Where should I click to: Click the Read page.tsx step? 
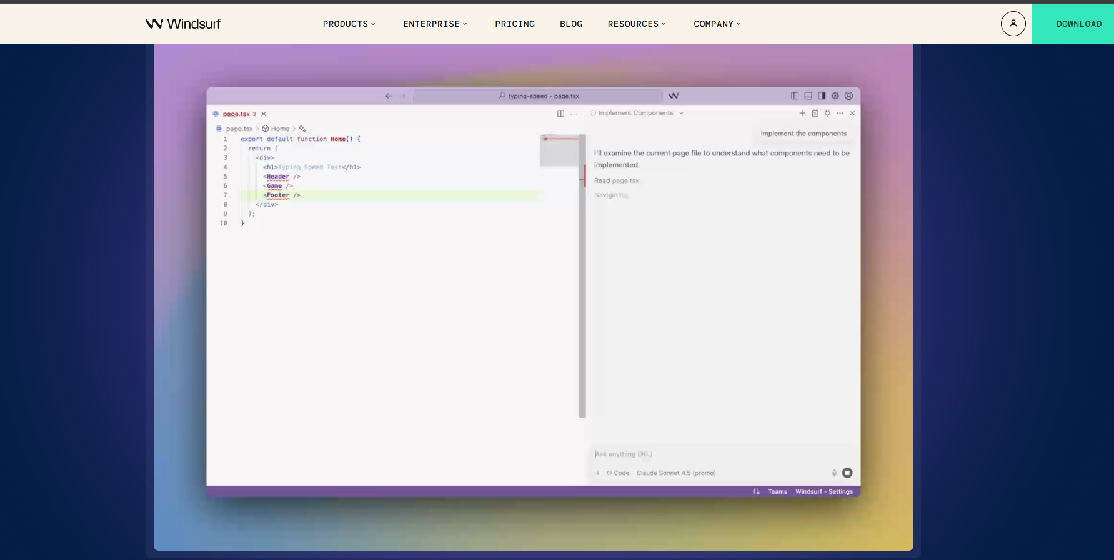tap(616, 181)
